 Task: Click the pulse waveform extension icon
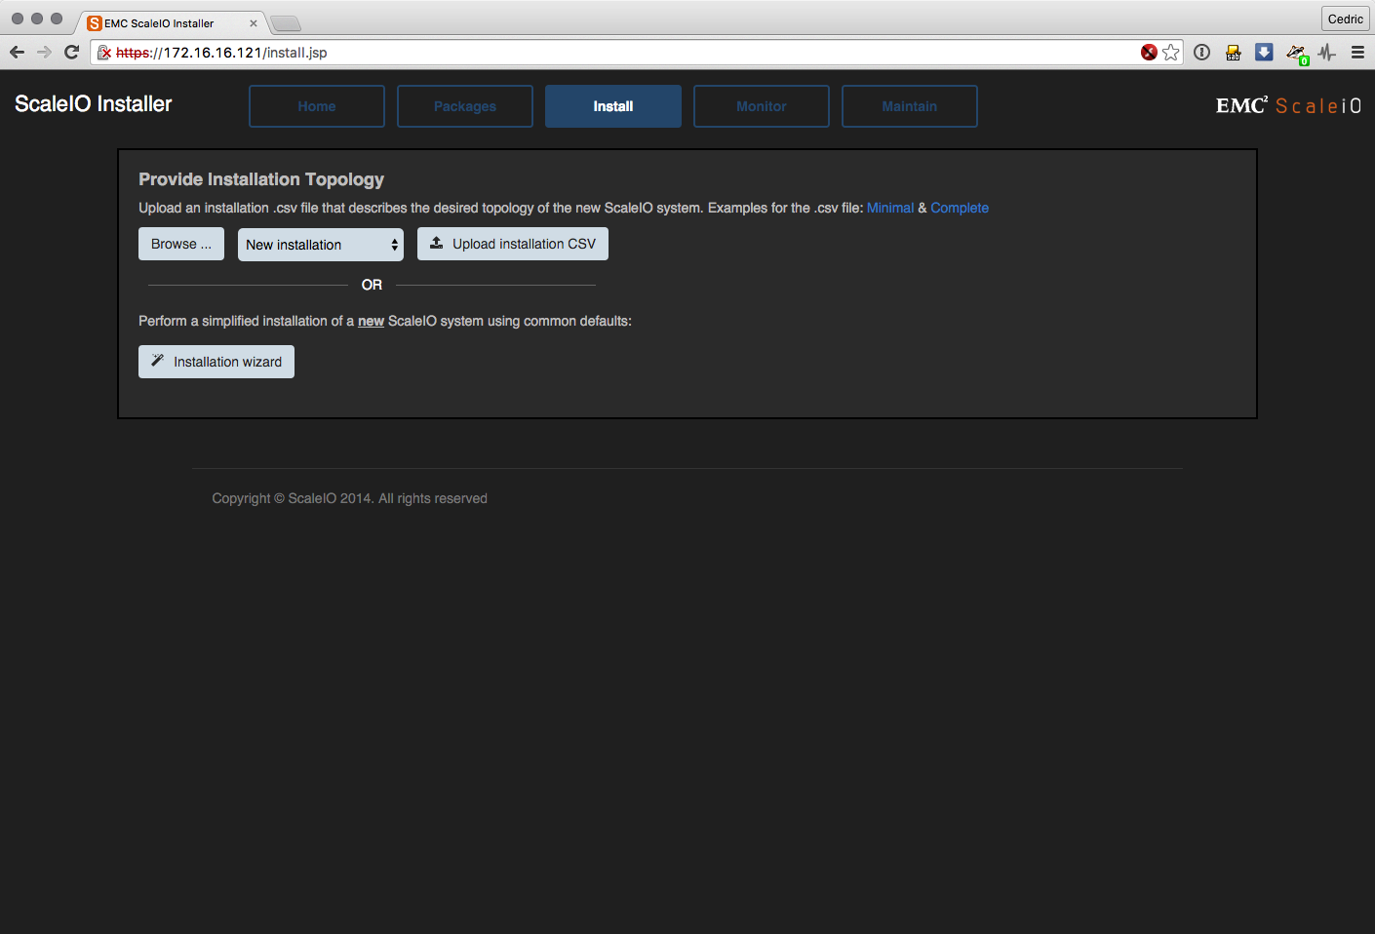[1327, 53]
